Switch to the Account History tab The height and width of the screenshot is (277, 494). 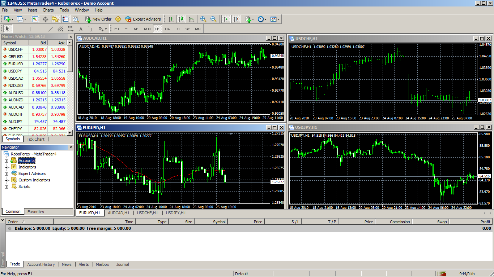(x=41, y=264)
